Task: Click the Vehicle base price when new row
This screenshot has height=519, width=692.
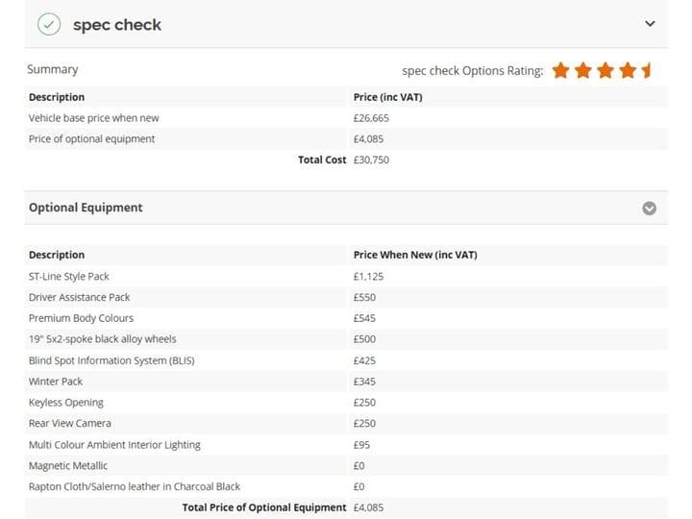Action: 346,118
